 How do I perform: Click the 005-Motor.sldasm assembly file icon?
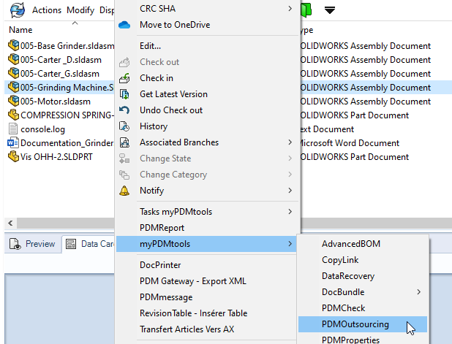[x=13, y=102]
